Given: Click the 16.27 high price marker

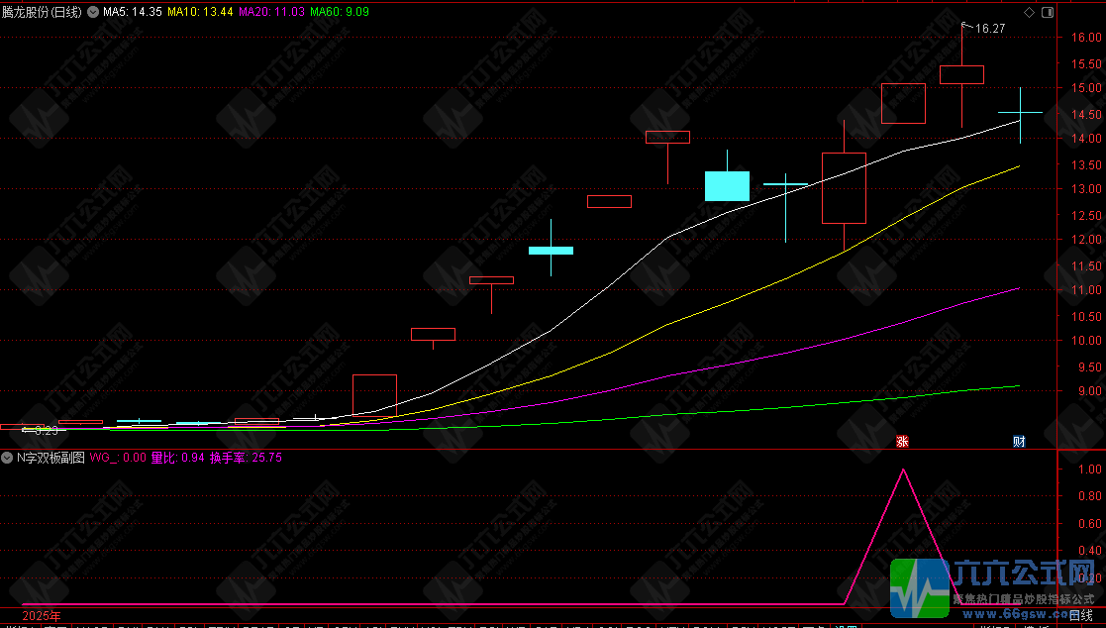Looking at the screenshot, I should [x=990, y=29].
